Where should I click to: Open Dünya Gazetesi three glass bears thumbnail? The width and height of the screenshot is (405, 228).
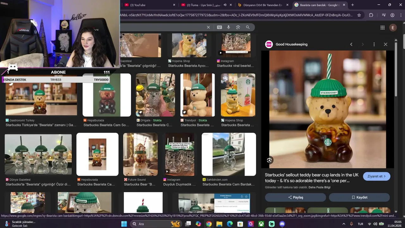pos(38,154)
